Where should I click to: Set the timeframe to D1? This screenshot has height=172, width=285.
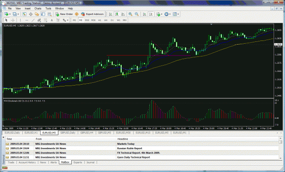coord(112,20)
